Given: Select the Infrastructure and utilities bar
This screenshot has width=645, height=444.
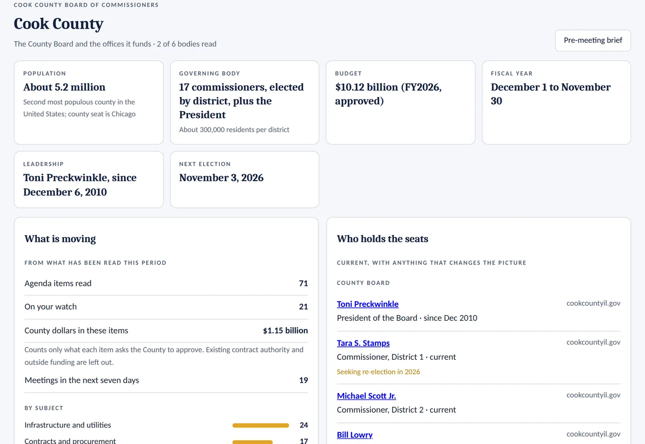Looking at the screenshot, I should point(261,426).
